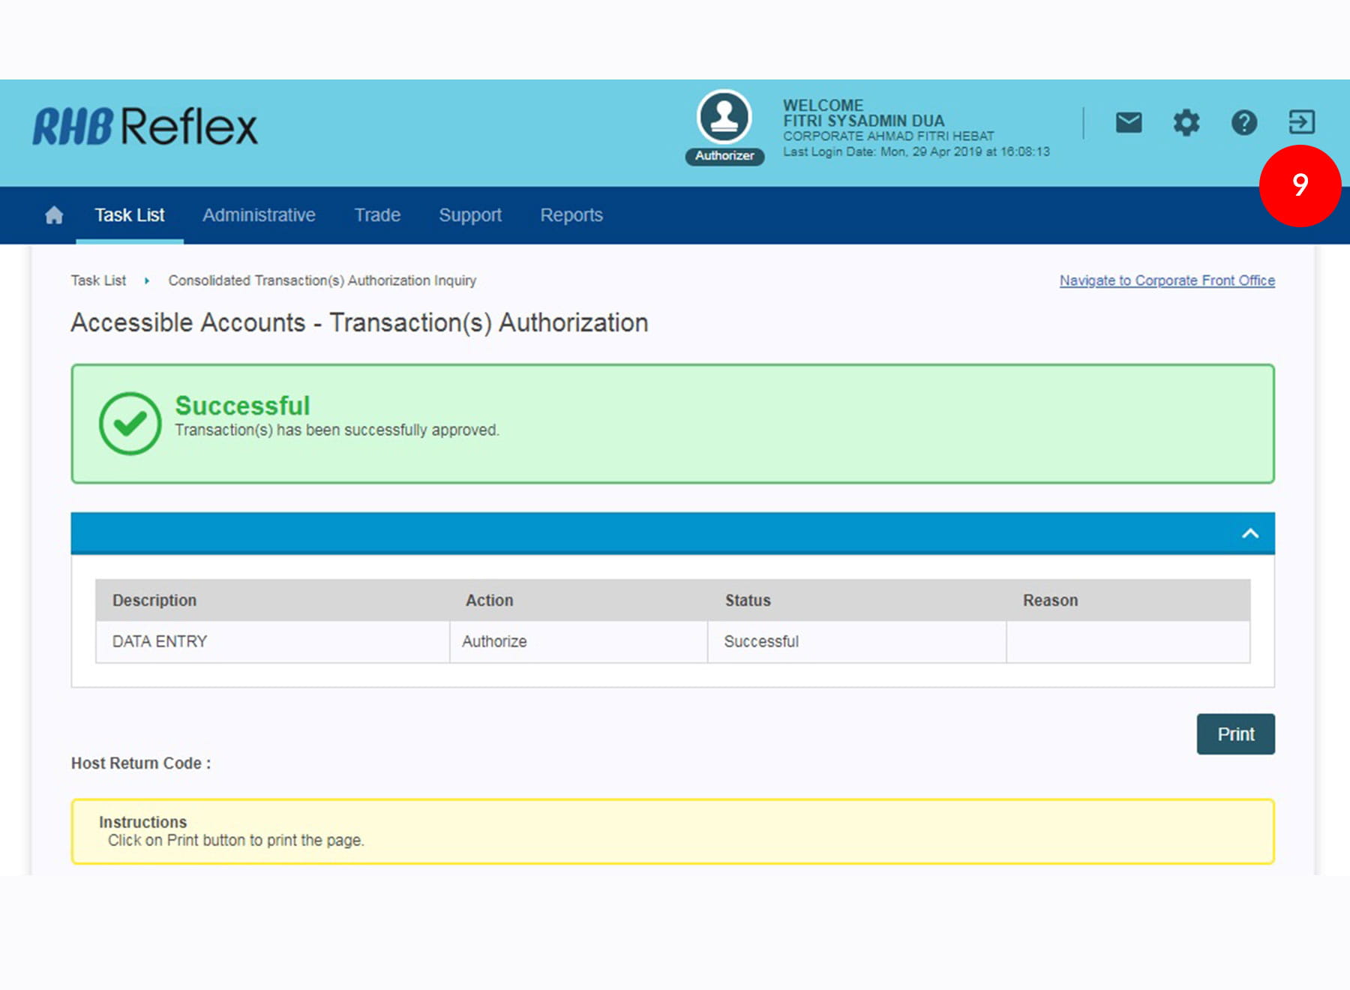This screenshot has width=1350, height=990.
Task: Switch to the Task List tab
Action: coord(129,215)
